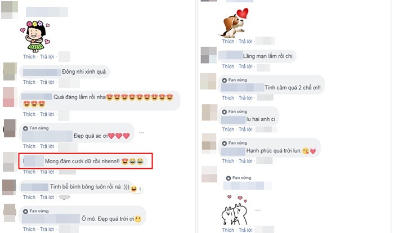The width and height of the screenshot is (394, 233).
Task: Click Trả lời under 'Hạnh phúc quá trời lun'
Action: [245, 161]
